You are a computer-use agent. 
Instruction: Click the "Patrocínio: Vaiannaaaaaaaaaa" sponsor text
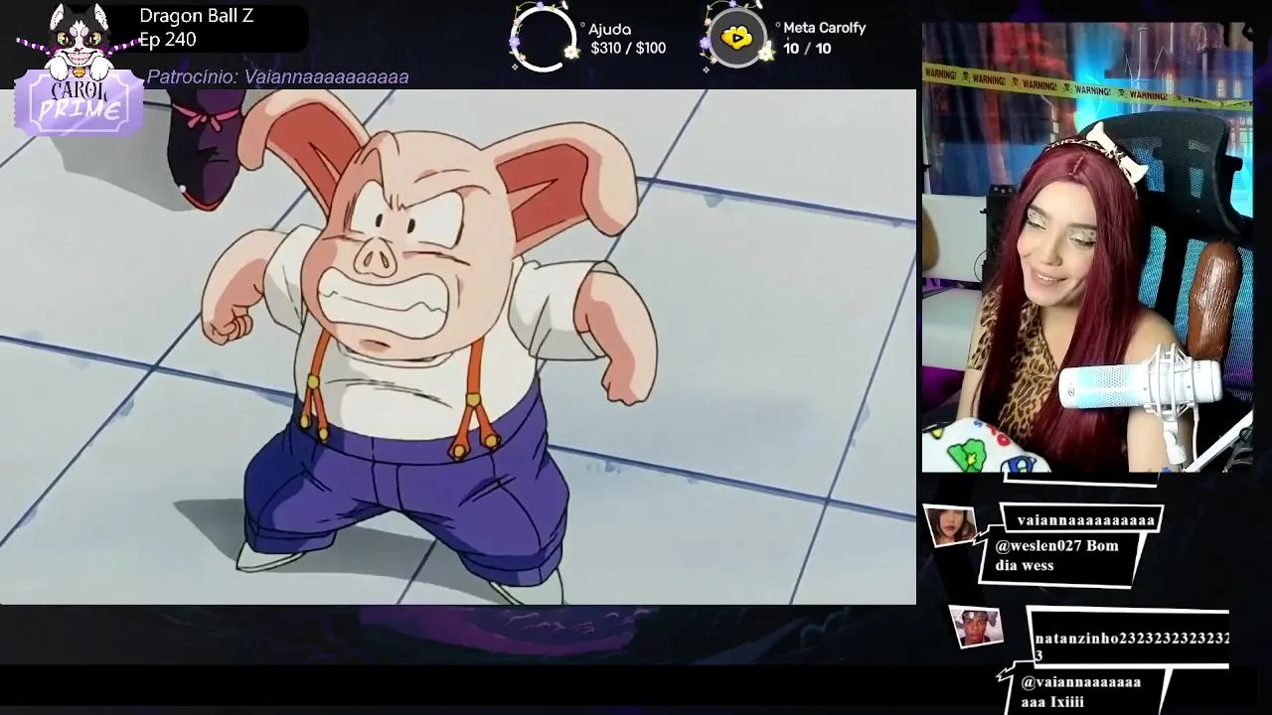coord(278,76)
